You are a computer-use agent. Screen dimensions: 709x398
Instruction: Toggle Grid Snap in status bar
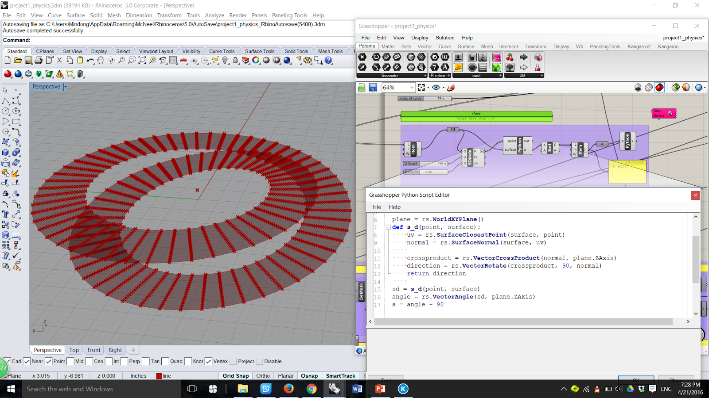(x=236, y=376)
